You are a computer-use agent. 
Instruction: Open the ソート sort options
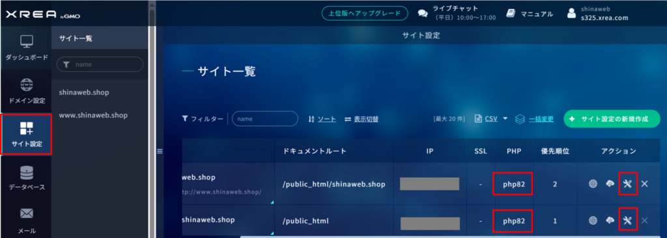(322, 119)
